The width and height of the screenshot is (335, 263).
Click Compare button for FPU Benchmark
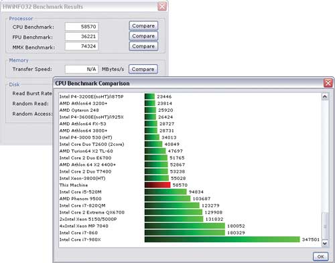pyautogui.click(x=143, y=36)
